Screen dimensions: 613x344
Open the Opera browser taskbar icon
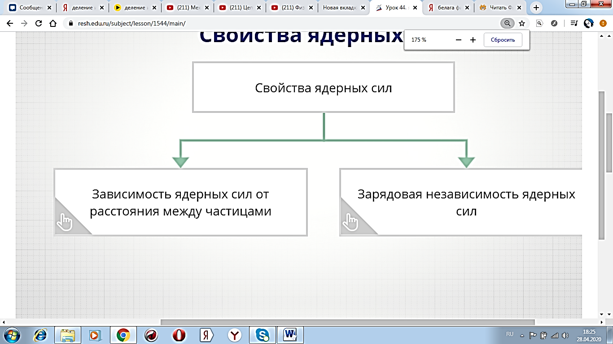180,335
